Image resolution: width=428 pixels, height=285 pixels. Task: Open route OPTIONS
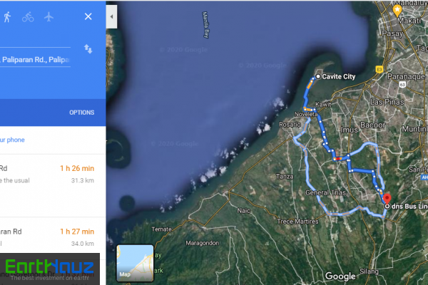pyautogui.click(x=81, y=113)
